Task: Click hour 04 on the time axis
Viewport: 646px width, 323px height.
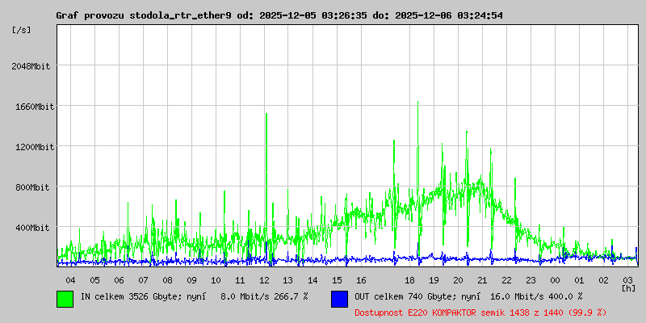Action: [x=70, y=279]
